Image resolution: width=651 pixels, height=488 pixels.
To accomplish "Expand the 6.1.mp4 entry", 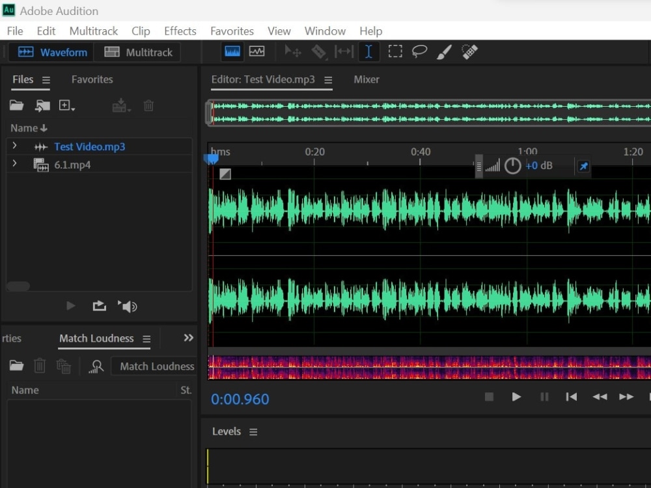I will 14,163.
